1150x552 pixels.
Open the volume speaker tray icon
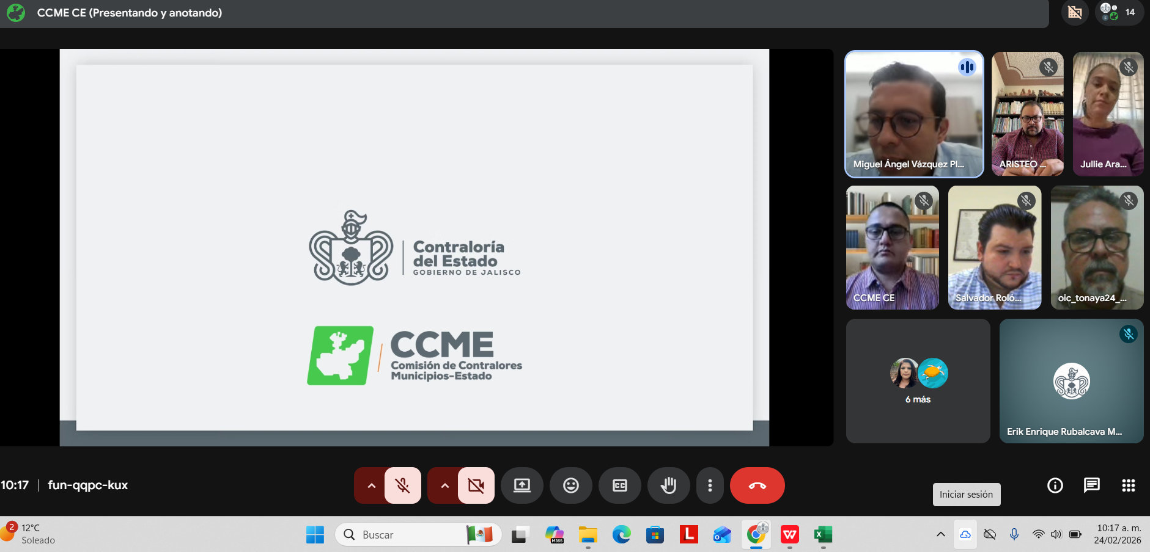click(1056, 535)
